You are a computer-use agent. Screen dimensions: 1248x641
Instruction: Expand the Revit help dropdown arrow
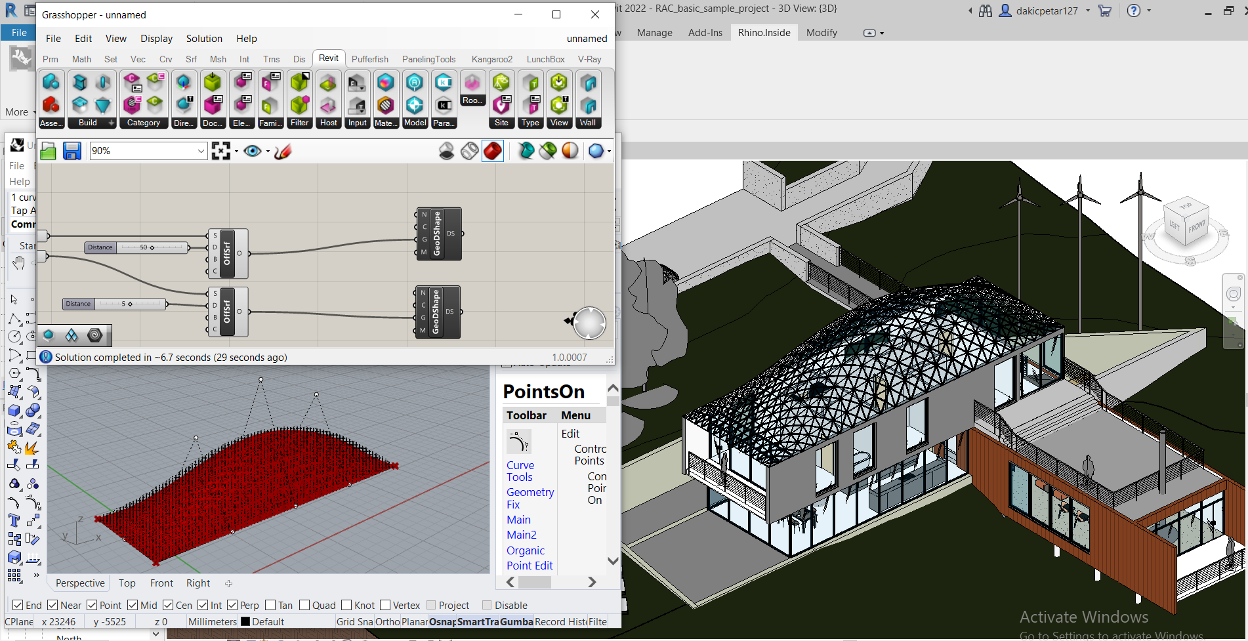[x=1149, y=10]
